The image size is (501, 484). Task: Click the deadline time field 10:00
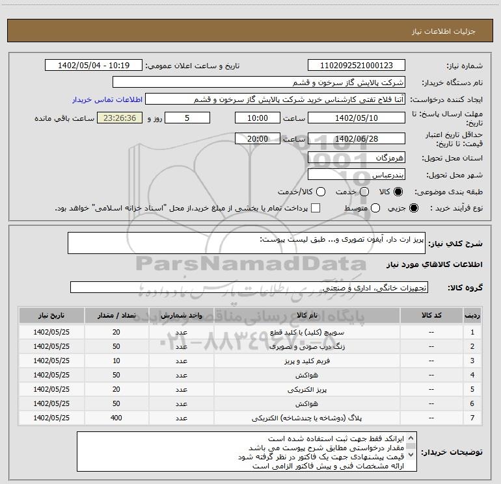(258, 118)
